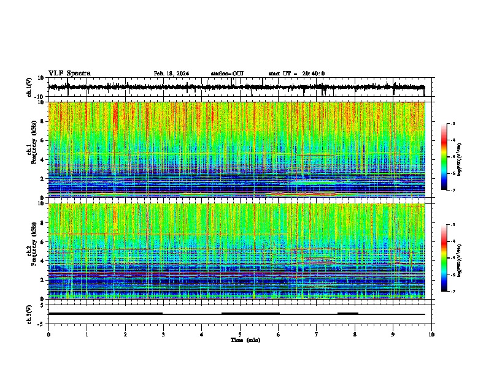Click the time axis tick label 10
The width and height of the screenshot is (486, 375).
point(431,335)
